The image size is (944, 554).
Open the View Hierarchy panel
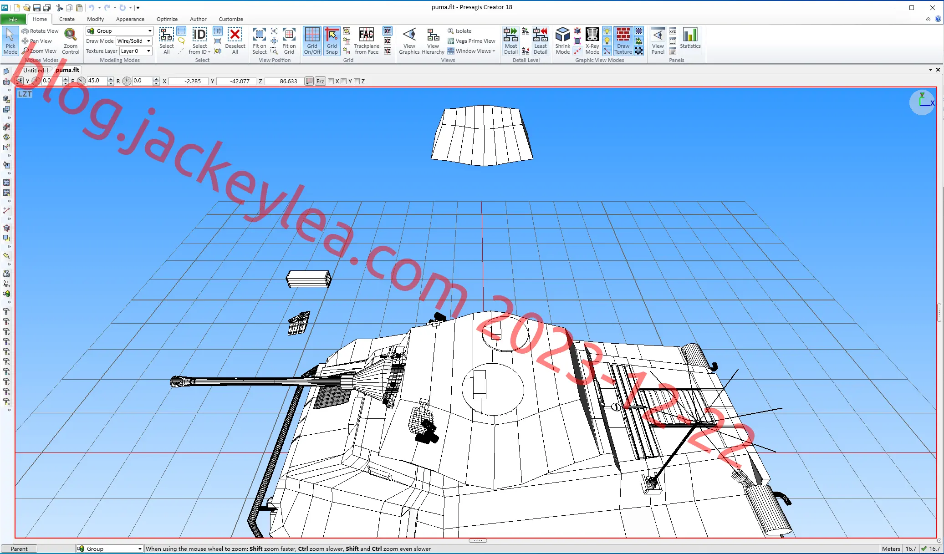coord(433,41)
